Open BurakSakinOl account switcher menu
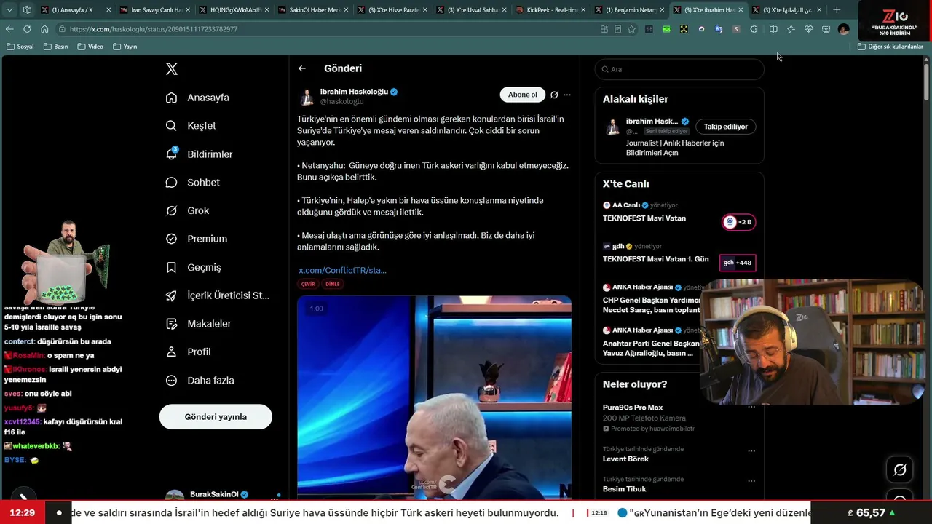This screenshot has height=524, width=932. [222, 495]
